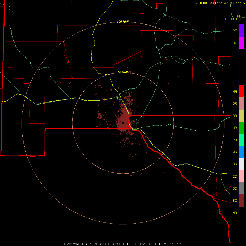Viewport: 246px width, 246px height.
Task: Click the HR legend label
Action: [x=235, y=128]
